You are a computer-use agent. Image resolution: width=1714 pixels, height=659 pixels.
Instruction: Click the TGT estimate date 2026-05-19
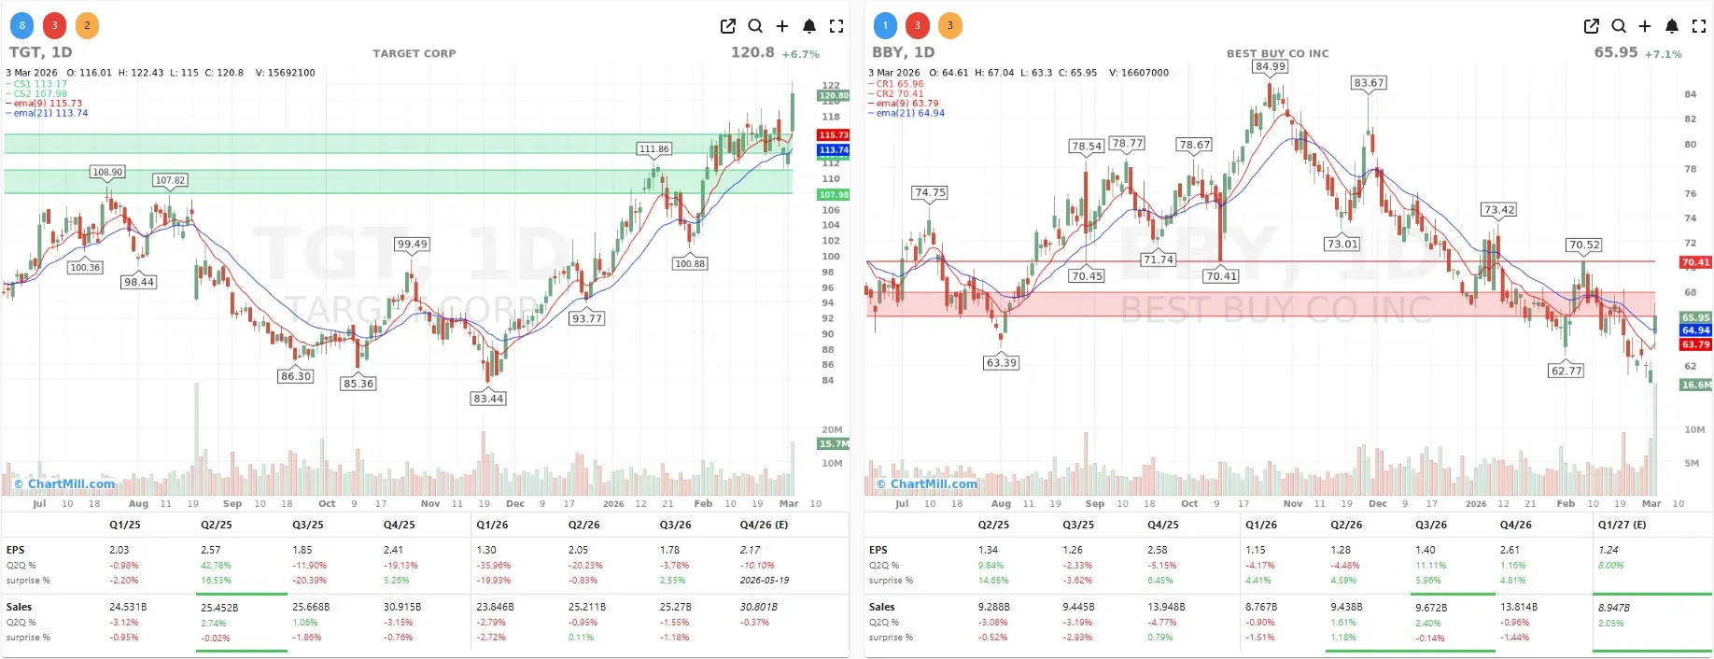[765, 581]
